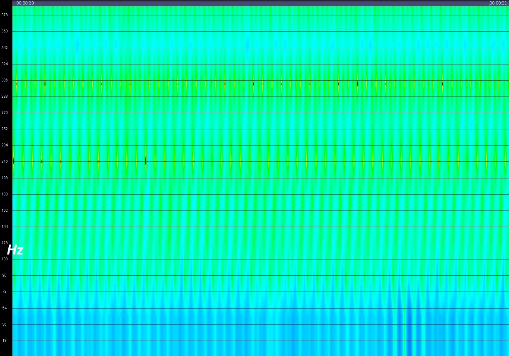Click the 180 Hz frequency label
Image resolution: width=509 pixels, height=356 pixels.
tap(5, 194)
